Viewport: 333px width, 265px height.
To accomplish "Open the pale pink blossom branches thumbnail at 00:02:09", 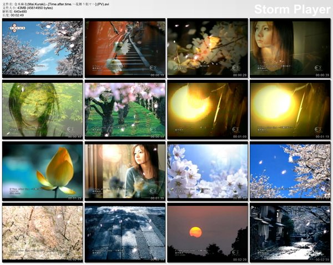I will click(x=43, y=233).
